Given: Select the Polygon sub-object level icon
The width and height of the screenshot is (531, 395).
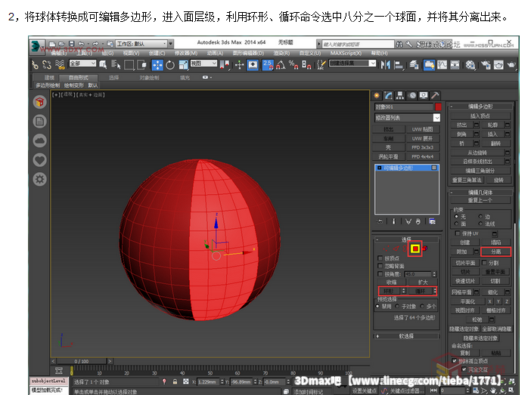Looking at the screenshot, I should click(x=415, y=249).
